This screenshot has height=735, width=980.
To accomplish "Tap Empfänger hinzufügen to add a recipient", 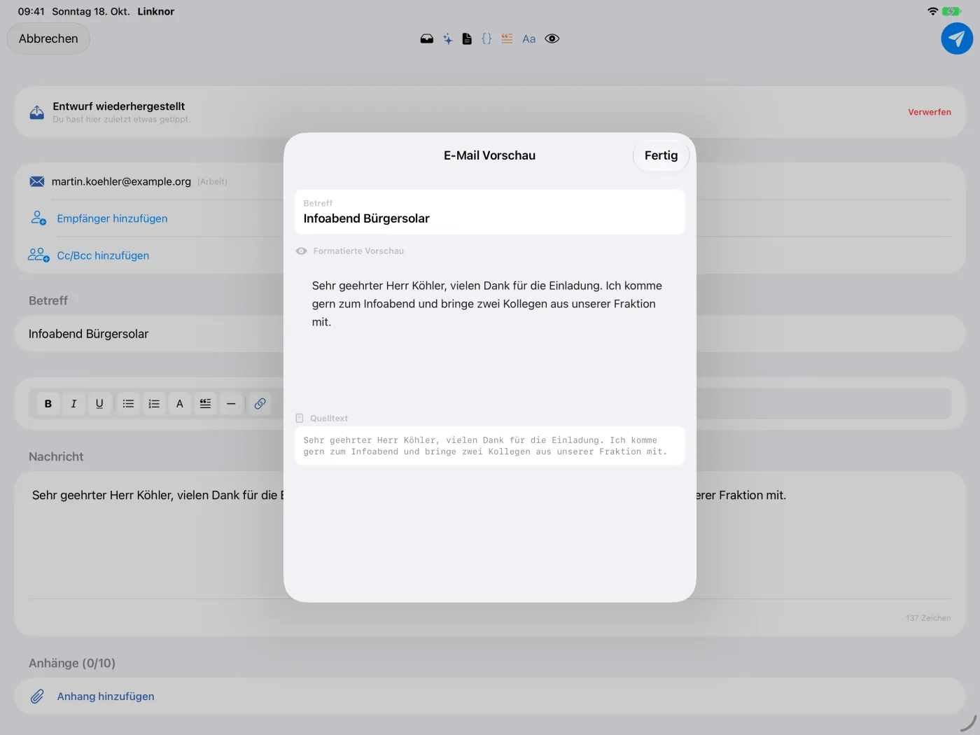I will pyautogui.click(x=112, y=218).
